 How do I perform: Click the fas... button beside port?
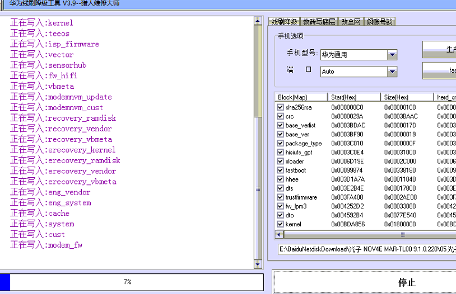point(439,70)
